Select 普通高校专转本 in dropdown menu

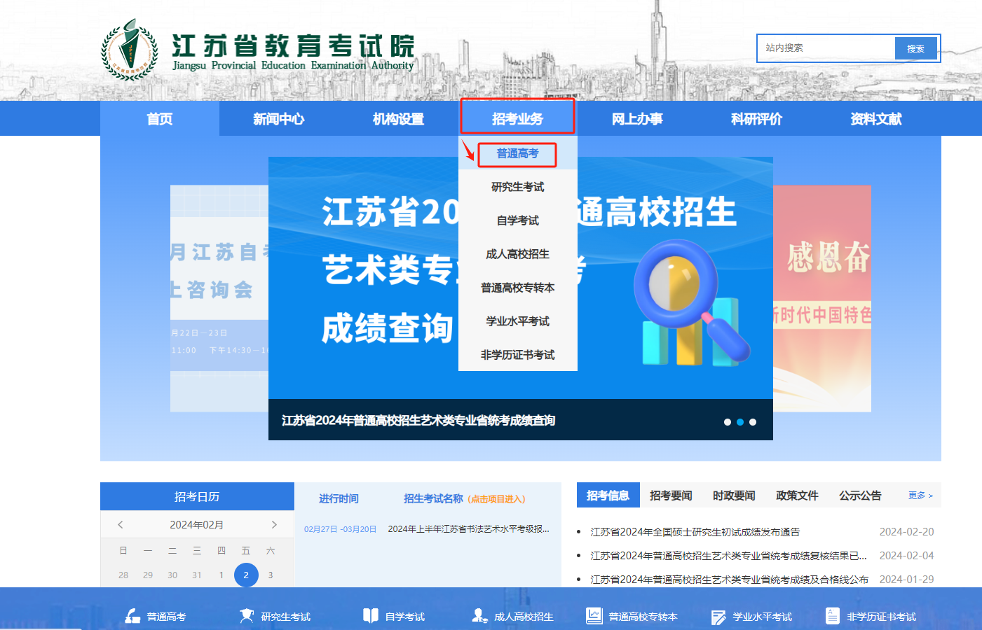(518, 288)
